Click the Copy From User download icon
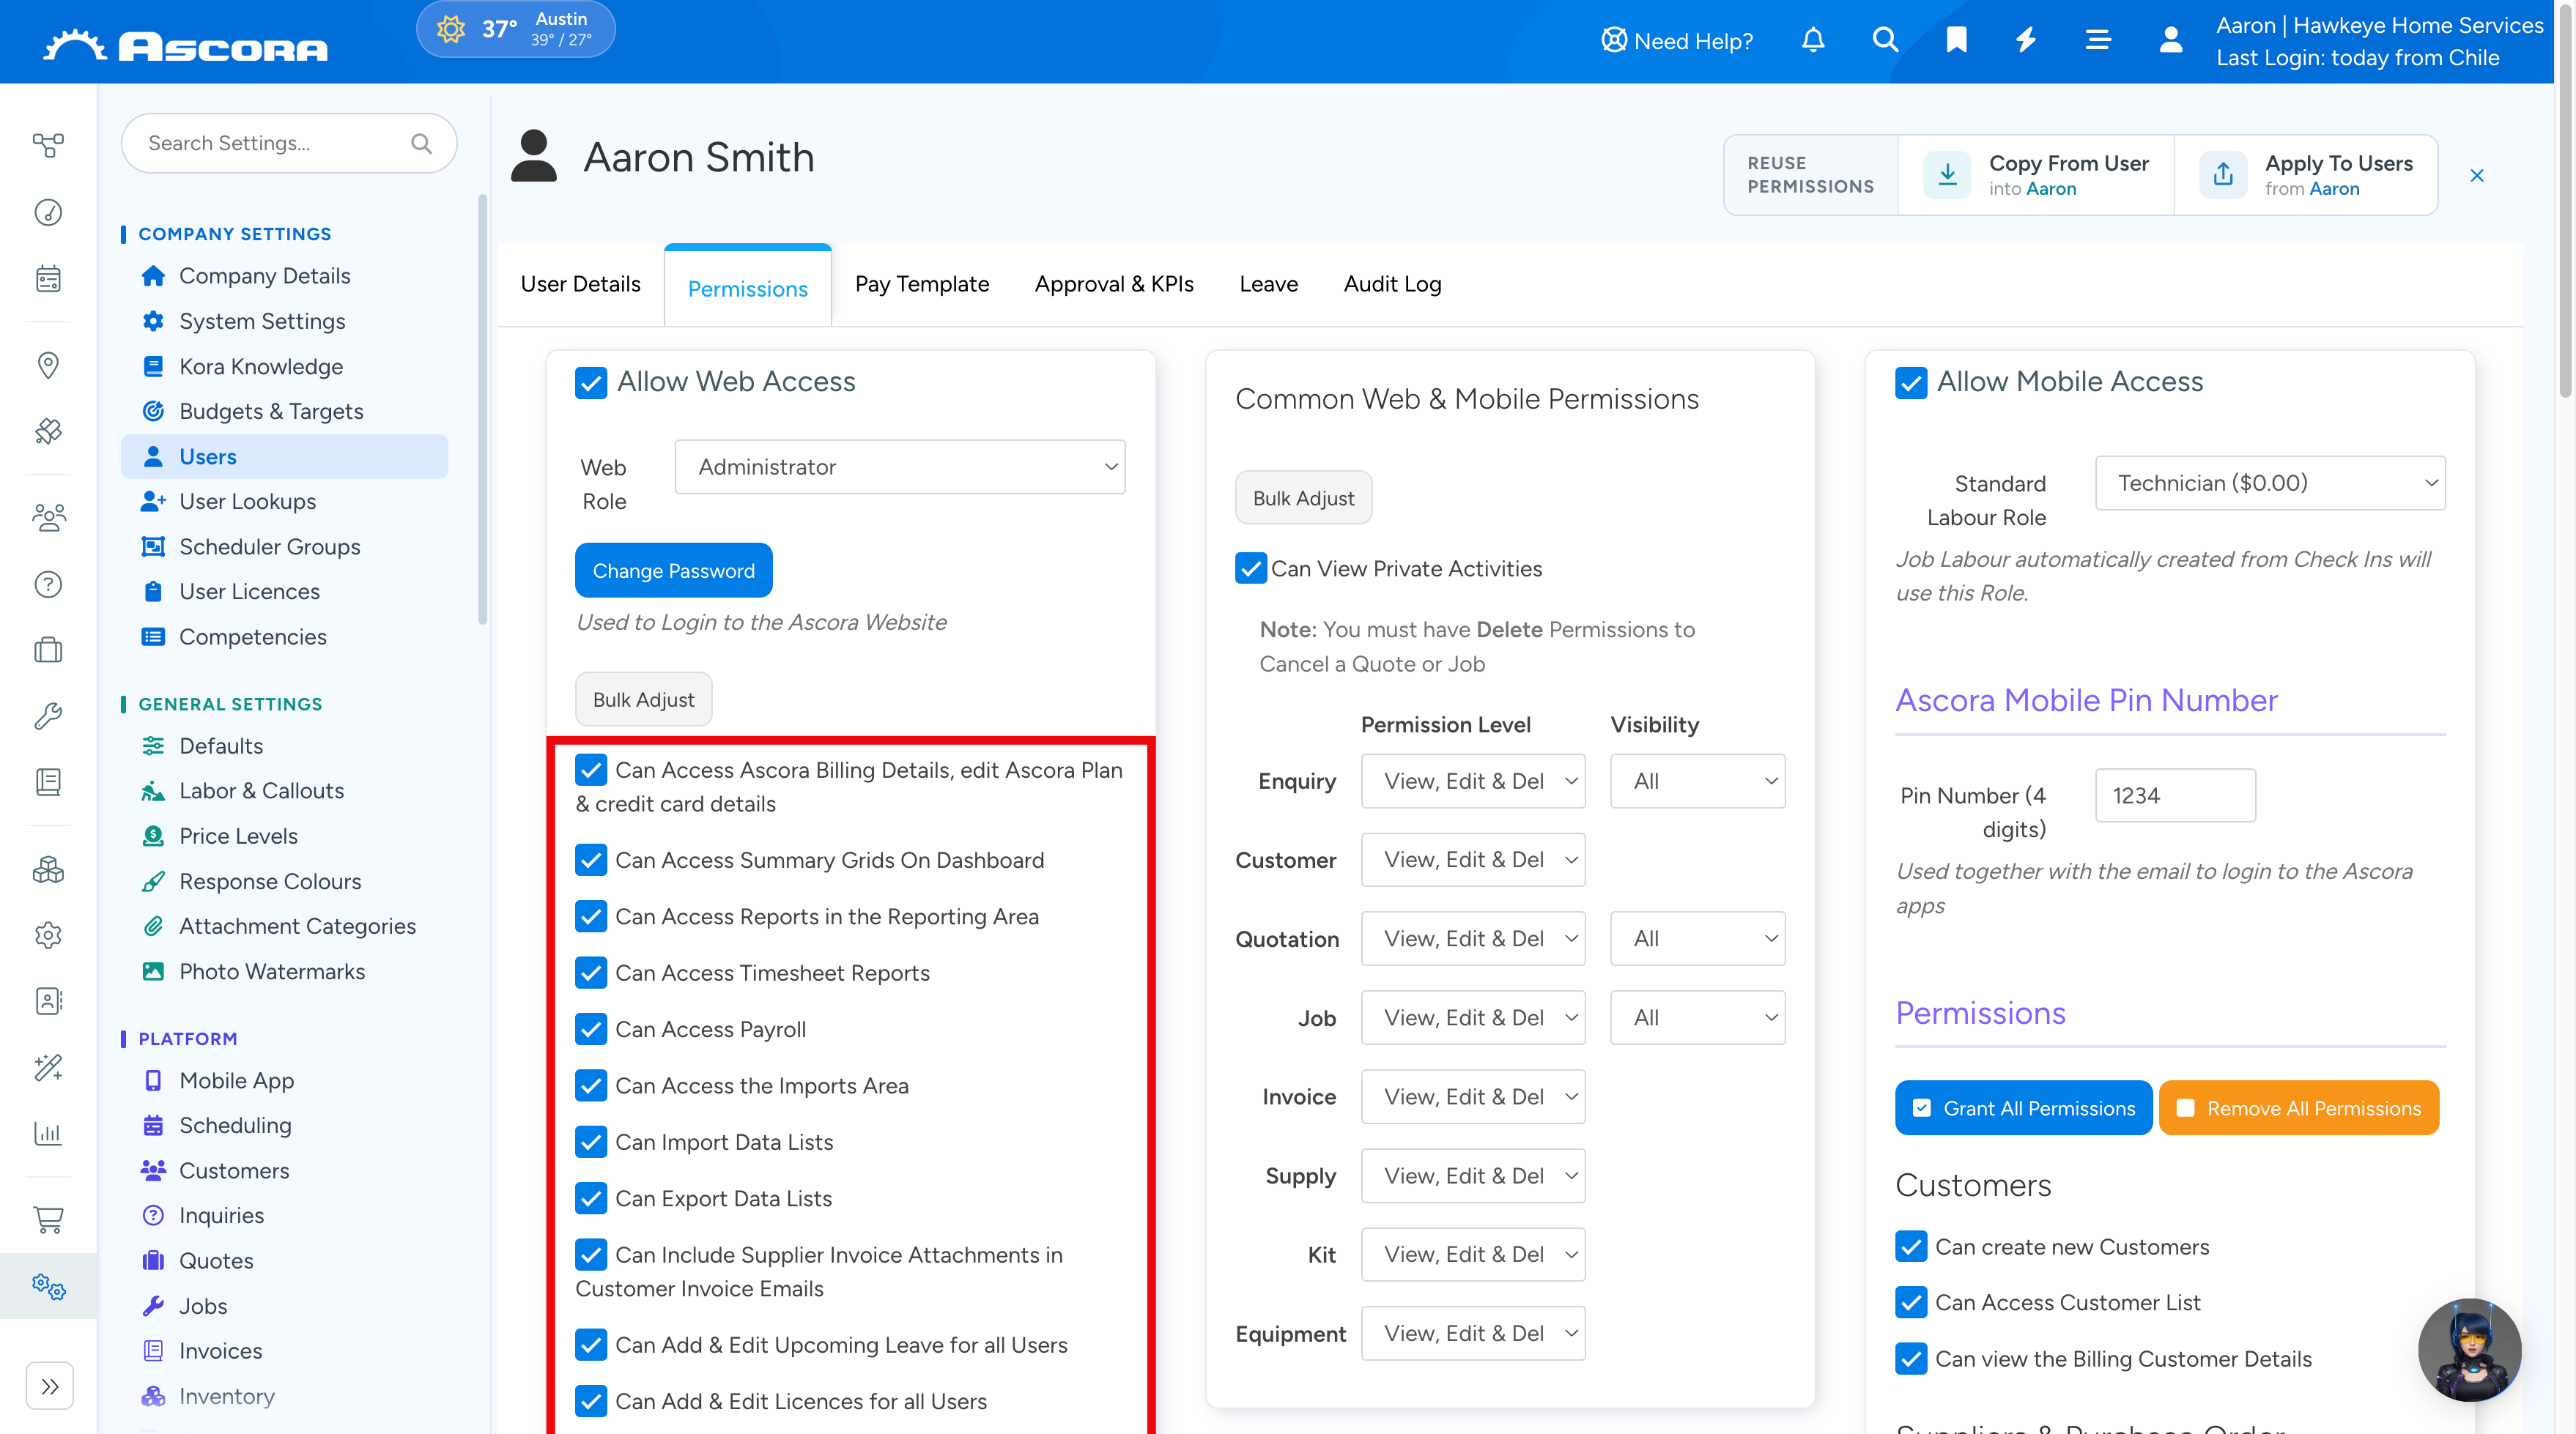The height and width of the screenshot is (1434, 2576). tap(1947, 175)
